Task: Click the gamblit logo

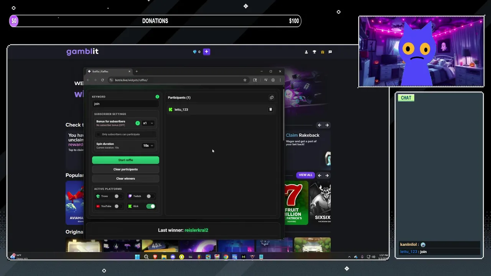Action: click(82, 51)
